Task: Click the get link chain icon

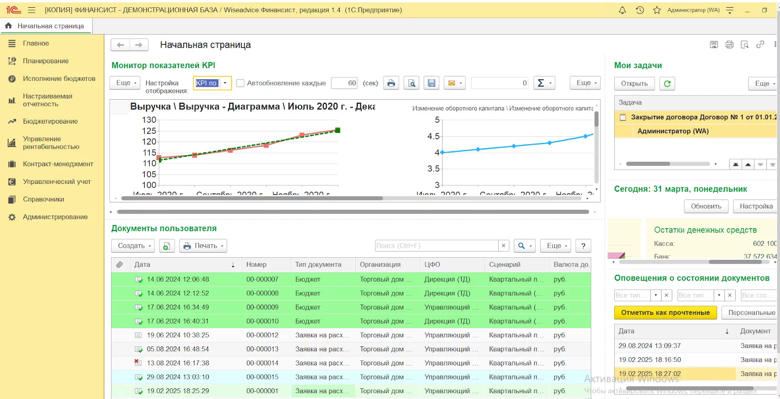Action: [x=760, y=45]
